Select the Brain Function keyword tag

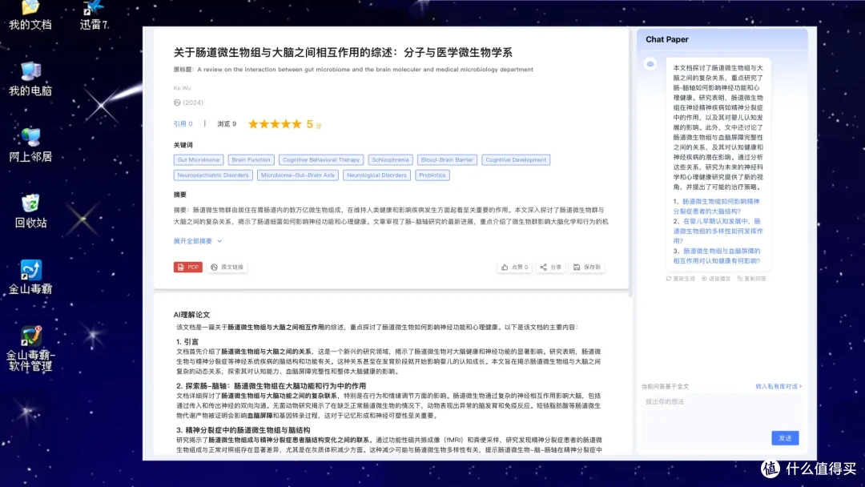click(x=251, y=160)
